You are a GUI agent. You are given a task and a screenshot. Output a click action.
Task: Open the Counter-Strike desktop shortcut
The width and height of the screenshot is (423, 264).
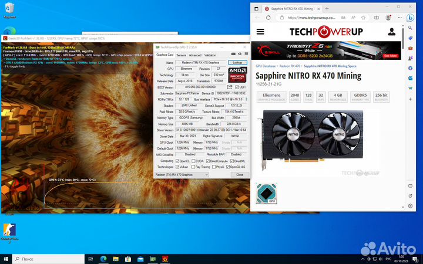pyautogui.click(x=9, y=233)
